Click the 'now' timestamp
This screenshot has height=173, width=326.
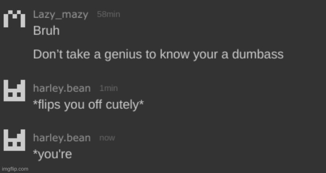coord(107,138)
